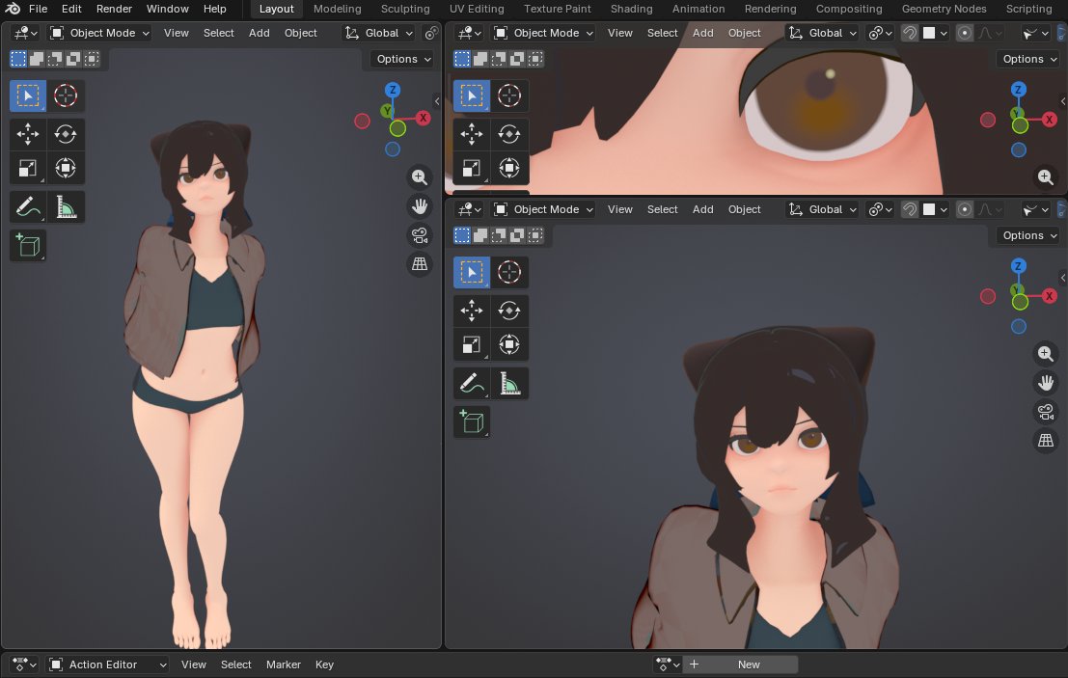Open the File menu
This screenshot has width=1068, height=678.
pos(39,9)
